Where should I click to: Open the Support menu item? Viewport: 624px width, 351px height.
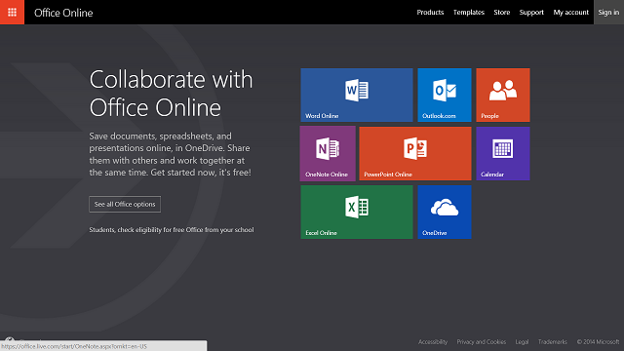click(531, 13)
